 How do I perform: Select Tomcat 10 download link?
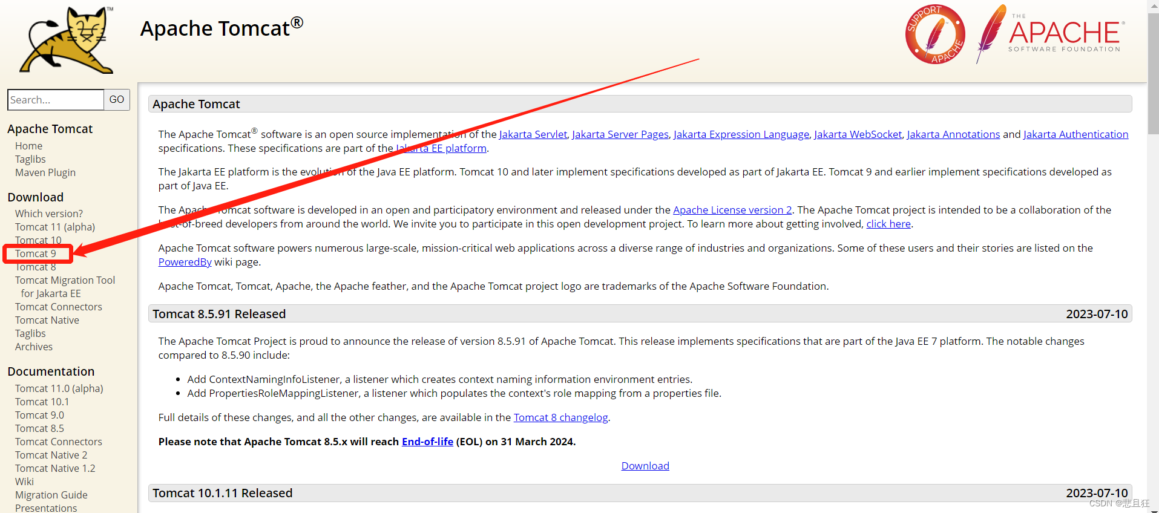point(38,240)
